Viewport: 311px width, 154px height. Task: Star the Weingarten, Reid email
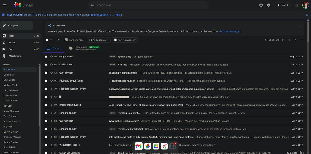click(x=51, y=145)
